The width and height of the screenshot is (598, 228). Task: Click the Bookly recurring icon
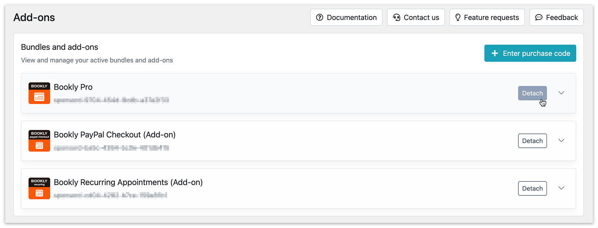pos(39,188)
